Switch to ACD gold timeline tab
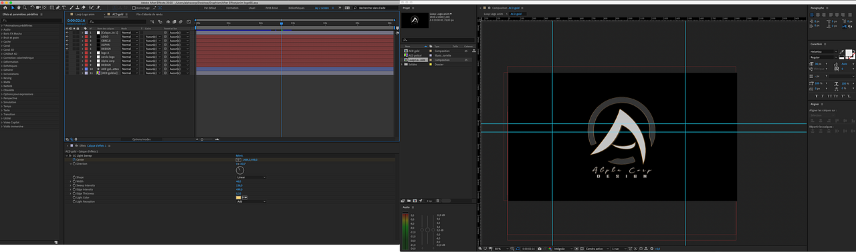856x252 pixels. tap(118, 14)
